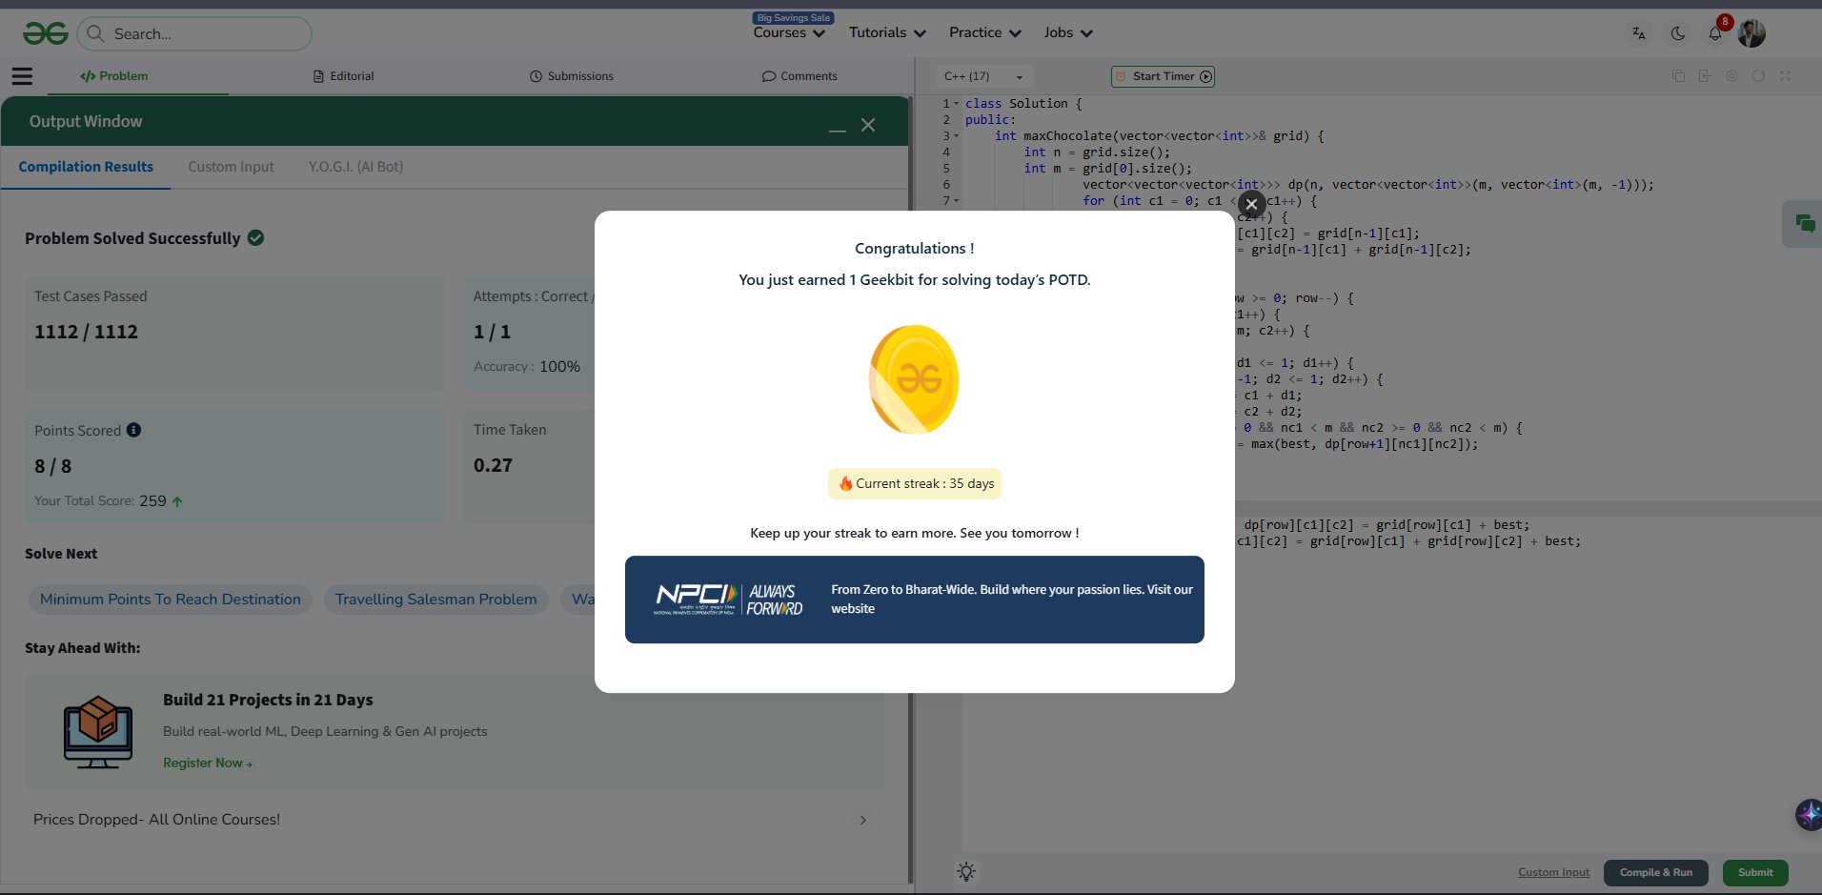Expand Prices Dropped All Online Courses row

(454, 820)
